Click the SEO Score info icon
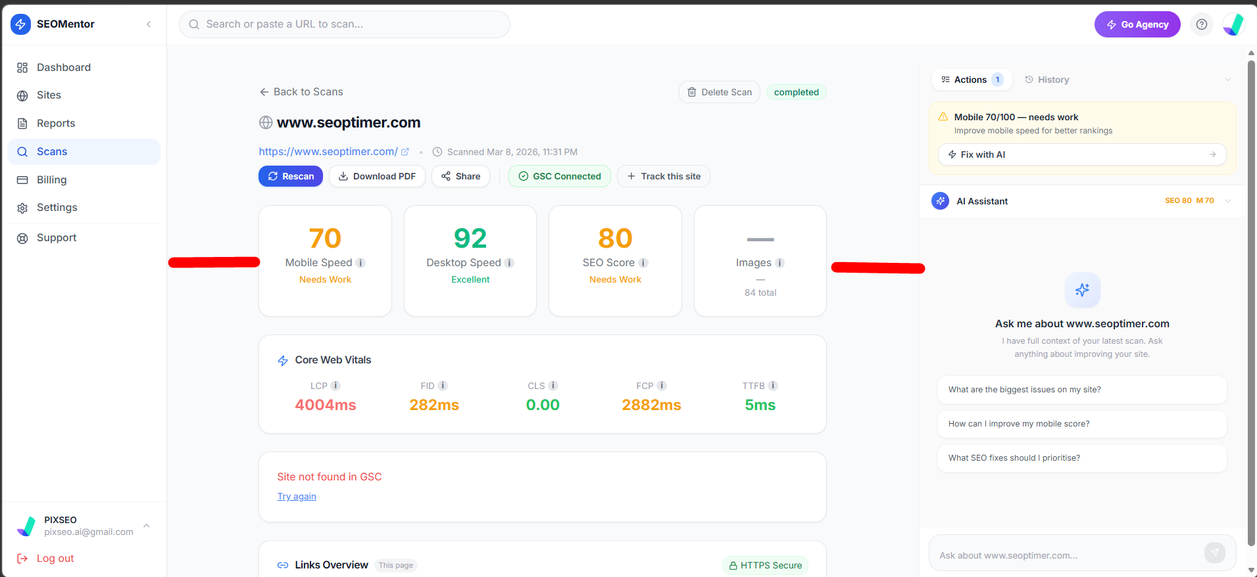This screenshot has height=577, width=1257. [x=643, y=263]
